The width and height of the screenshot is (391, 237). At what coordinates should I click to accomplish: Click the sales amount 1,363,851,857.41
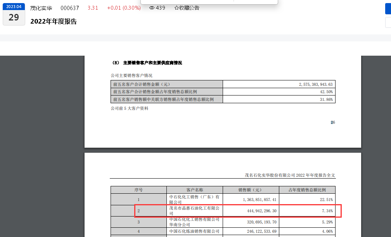pyautogui.click(x=260, y=200)
